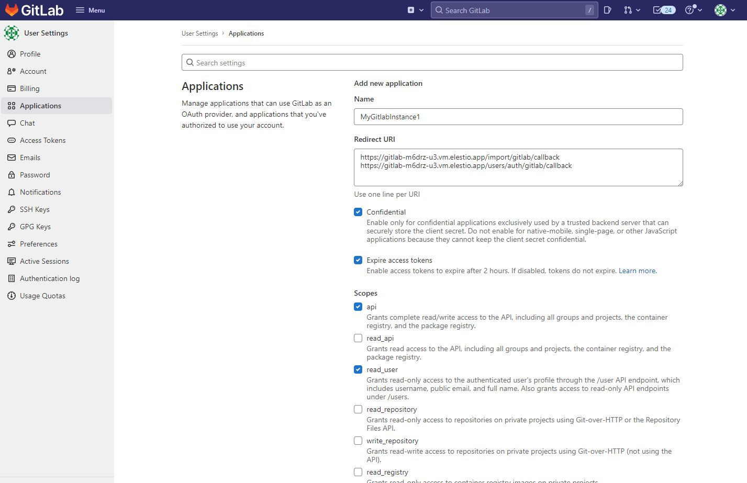Open the Menu in the top bar

click(90, 9)
